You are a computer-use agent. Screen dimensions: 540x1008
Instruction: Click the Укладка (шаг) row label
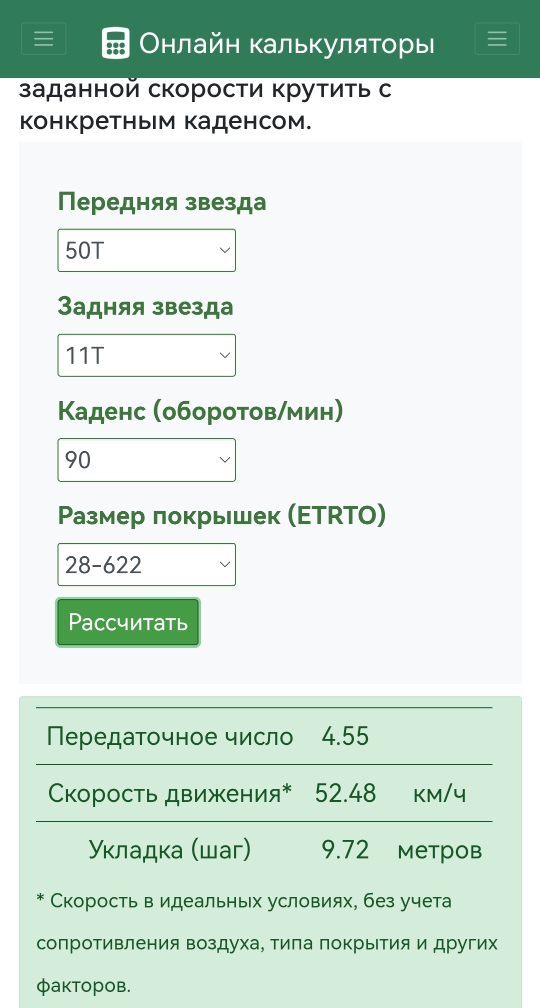click(170, 850)
